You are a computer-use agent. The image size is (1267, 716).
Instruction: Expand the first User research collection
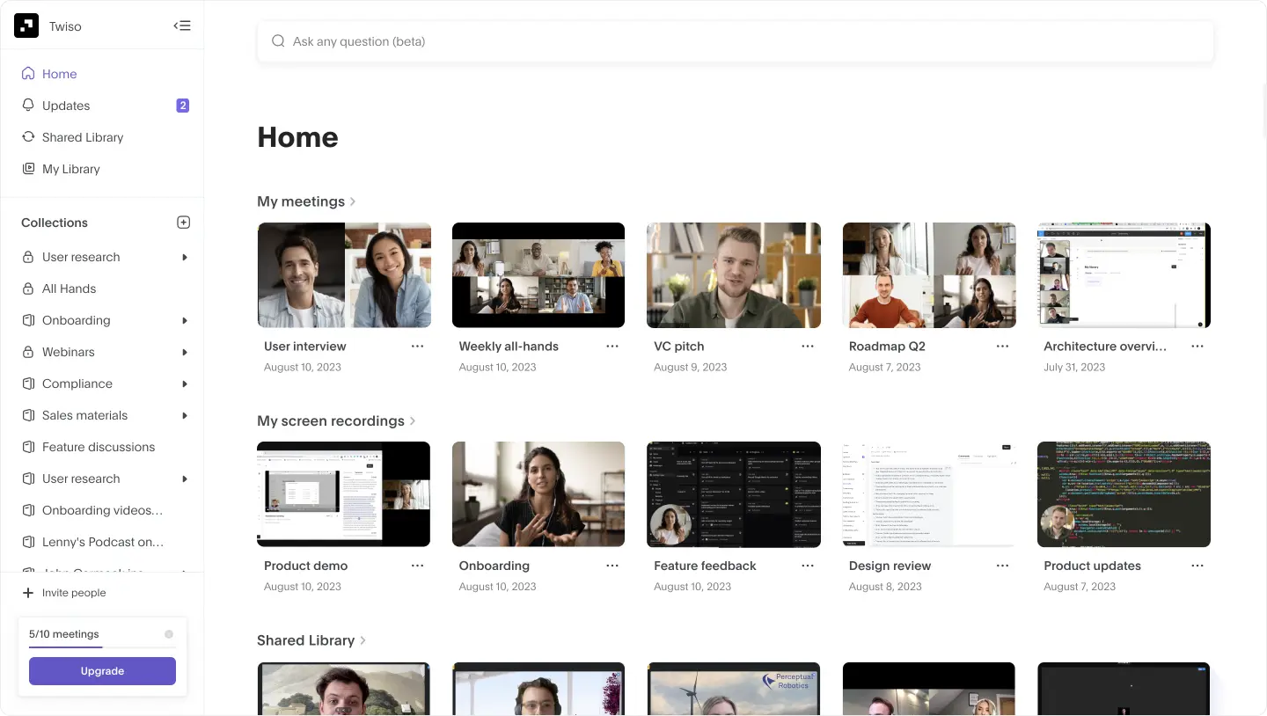coord(185,257)
